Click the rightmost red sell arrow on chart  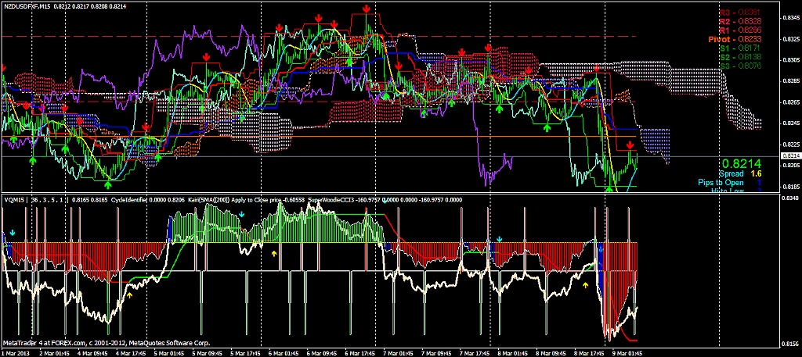[630, 145]
